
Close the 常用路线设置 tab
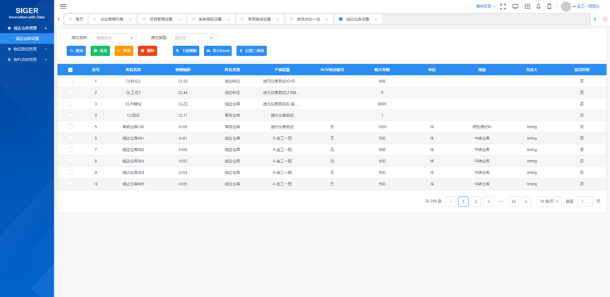pos(277,19)
